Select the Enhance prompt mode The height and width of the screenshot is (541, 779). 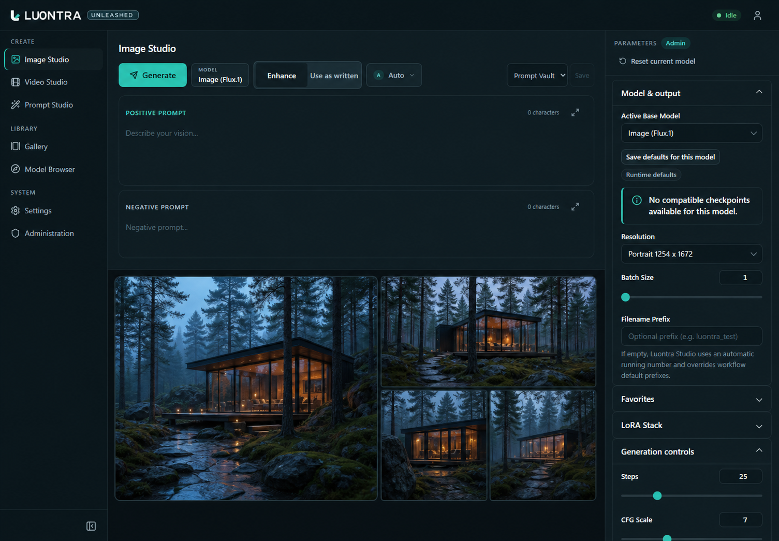(282, 76)
